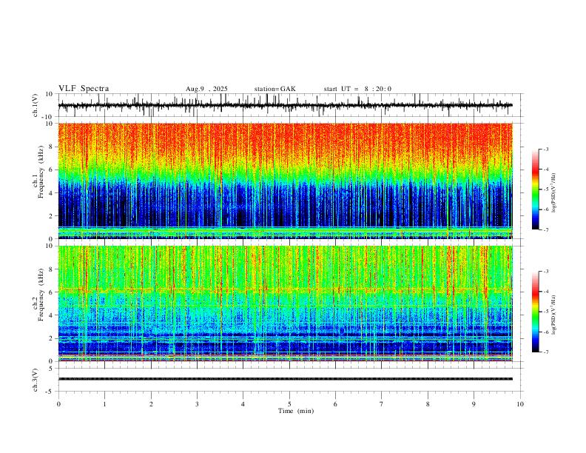586x453 pixels.
Task: Click the time axis tick label "5"
Action: point(289,404)
